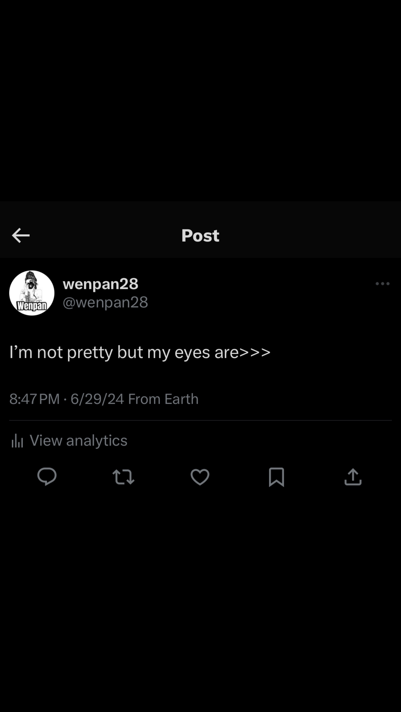Tap the bold wenpan28 display name
This screenshot has width=401, height=712.
[101, 284]
